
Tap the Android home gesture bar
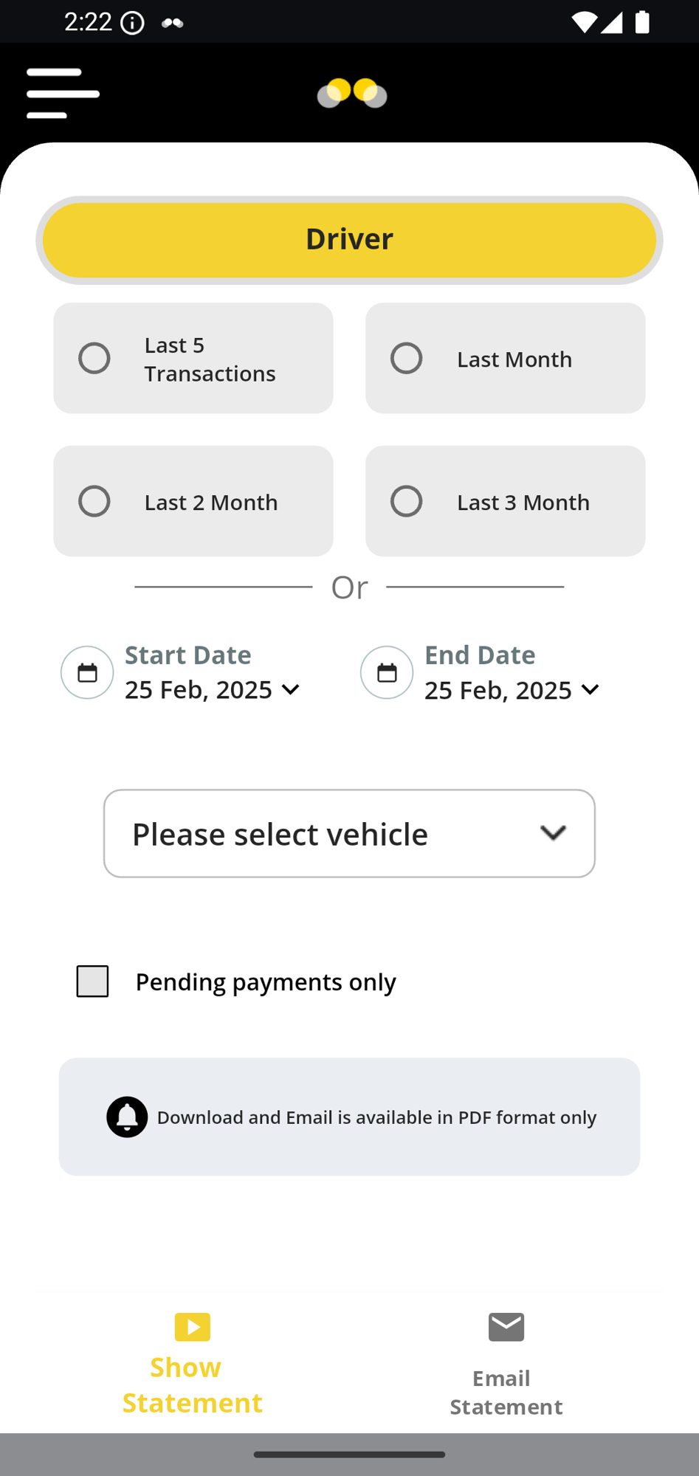tap(349, 1455)
